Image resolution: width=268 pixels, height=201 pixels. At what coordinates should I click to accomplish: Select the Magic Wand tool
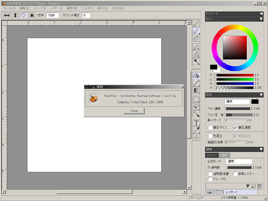pos(197,114)
